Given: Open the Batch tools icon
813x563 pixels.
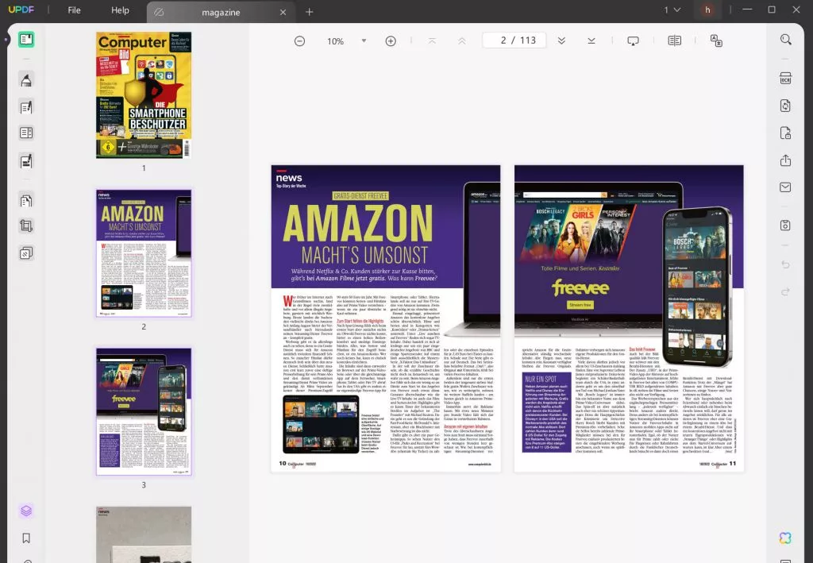Looking at the screenshot, I should click(26, 253).
